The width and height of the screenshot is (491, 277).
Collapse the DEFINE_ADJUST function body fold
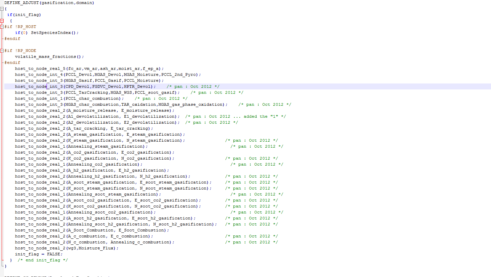click(x=2, y=9)
